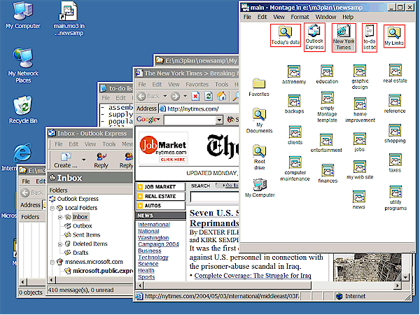Click the nytimes.com address field

pyautogui.click(x=198, y=108)
